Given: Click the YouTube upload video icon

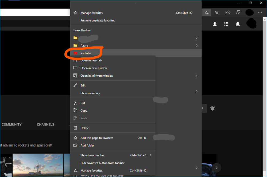Looking at the screenshot, I should click(x=215, y=24).
